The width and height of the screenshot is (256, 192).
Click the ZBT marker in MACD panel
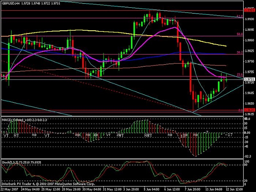(x=120, y=136)
